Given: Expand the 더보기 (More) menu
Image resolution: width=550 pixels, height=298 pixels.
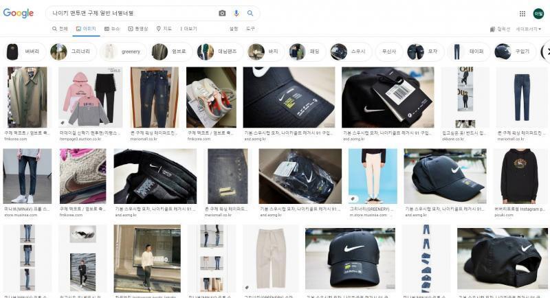Looking at the screenshot, I should [188, 29].
